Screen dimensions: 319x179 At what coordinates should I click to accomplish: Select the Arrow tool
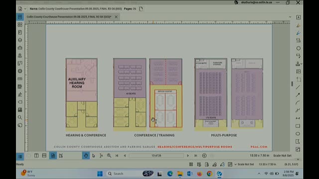pos(298,95)
